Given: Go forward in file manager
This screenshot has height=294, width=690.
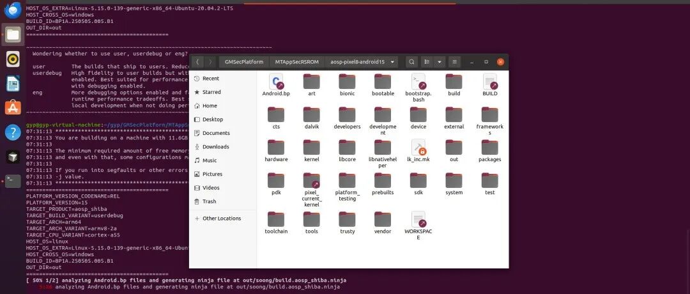Looking at the screenshot, I should tap(210, 62).
